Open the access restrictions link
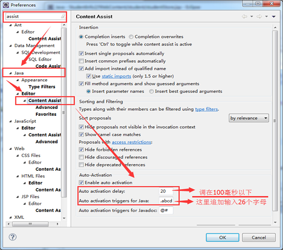Image resolution: width=283 pixels, height=250 pixels. pos(131,142)
